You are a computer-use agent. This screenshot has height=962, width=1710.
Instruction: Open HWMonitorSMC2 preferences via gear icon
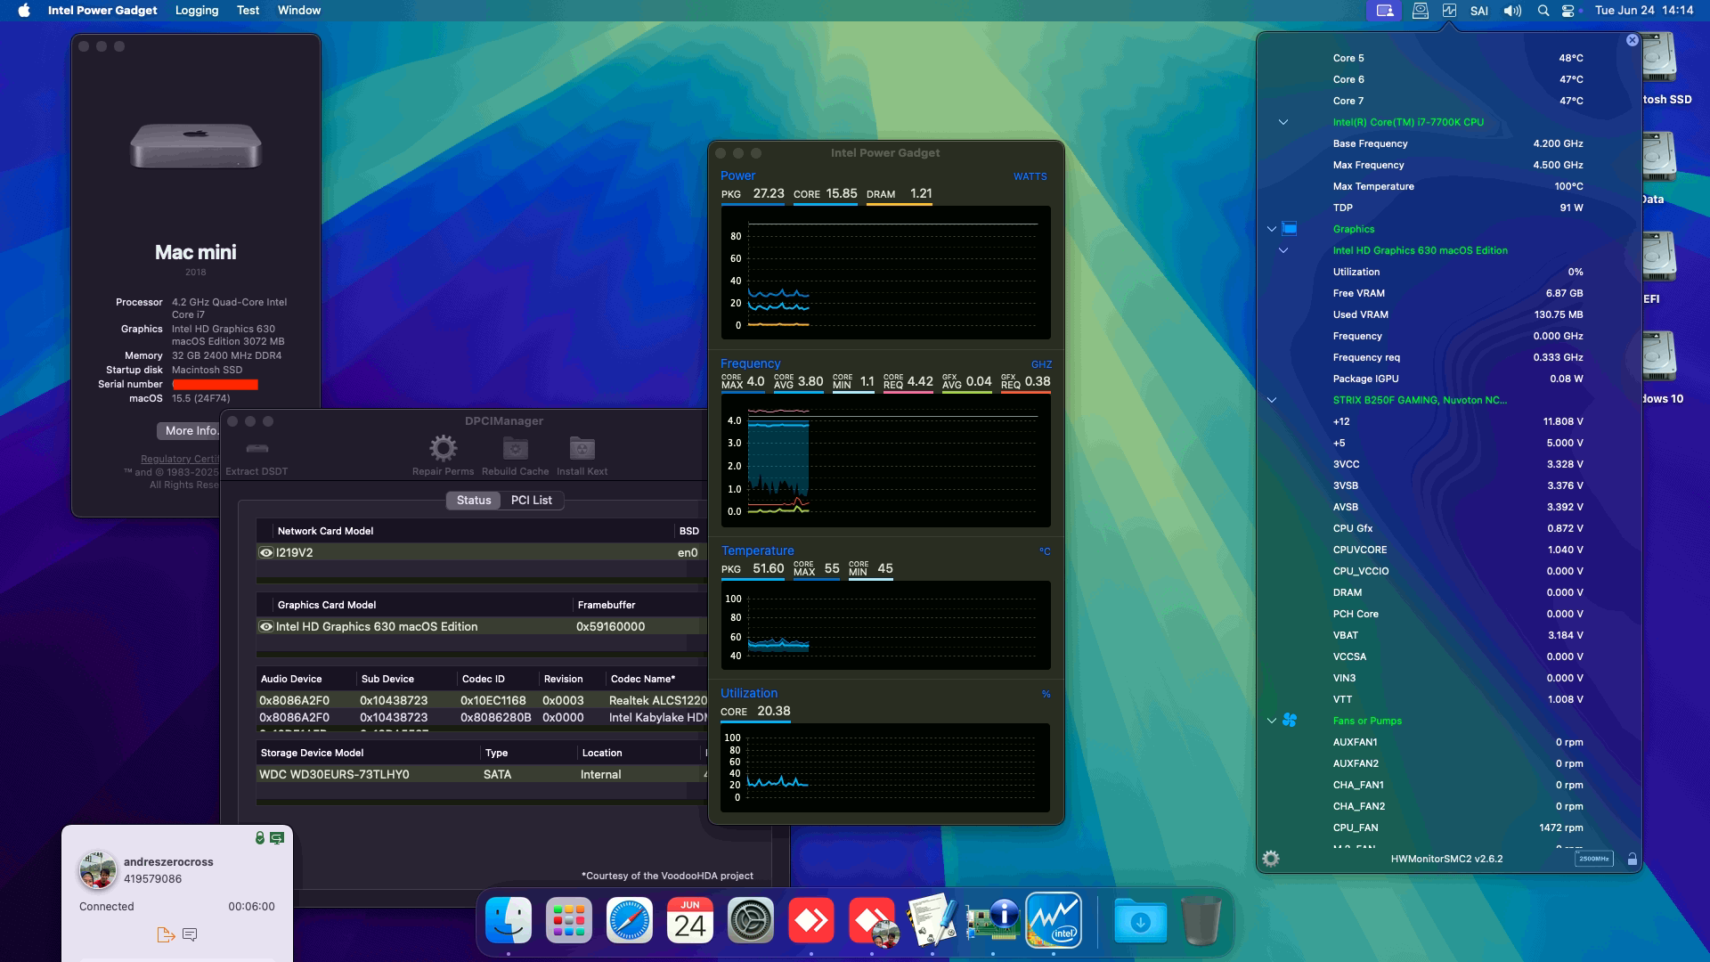pos(1269,858)
